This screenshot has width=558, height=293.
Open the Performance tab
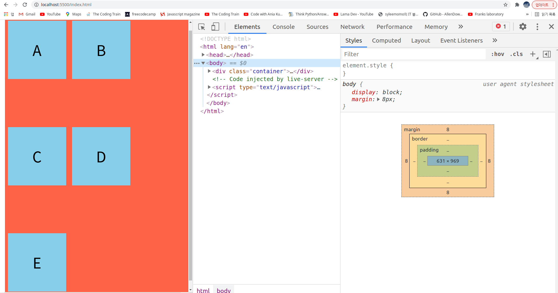click(x=394, y=27)
